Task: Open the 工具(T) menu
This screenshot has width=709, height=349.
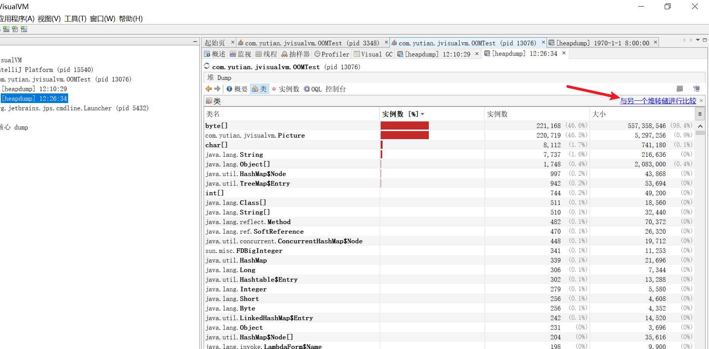Action: tap(75, 18)
